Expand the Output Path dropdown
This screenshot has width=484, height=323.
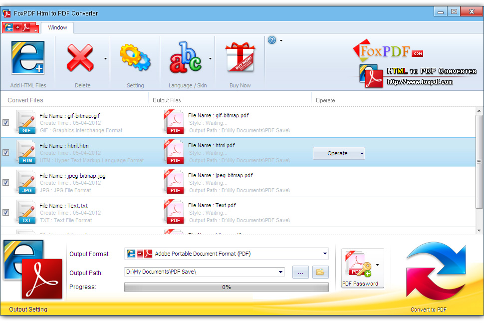point(280,272)
